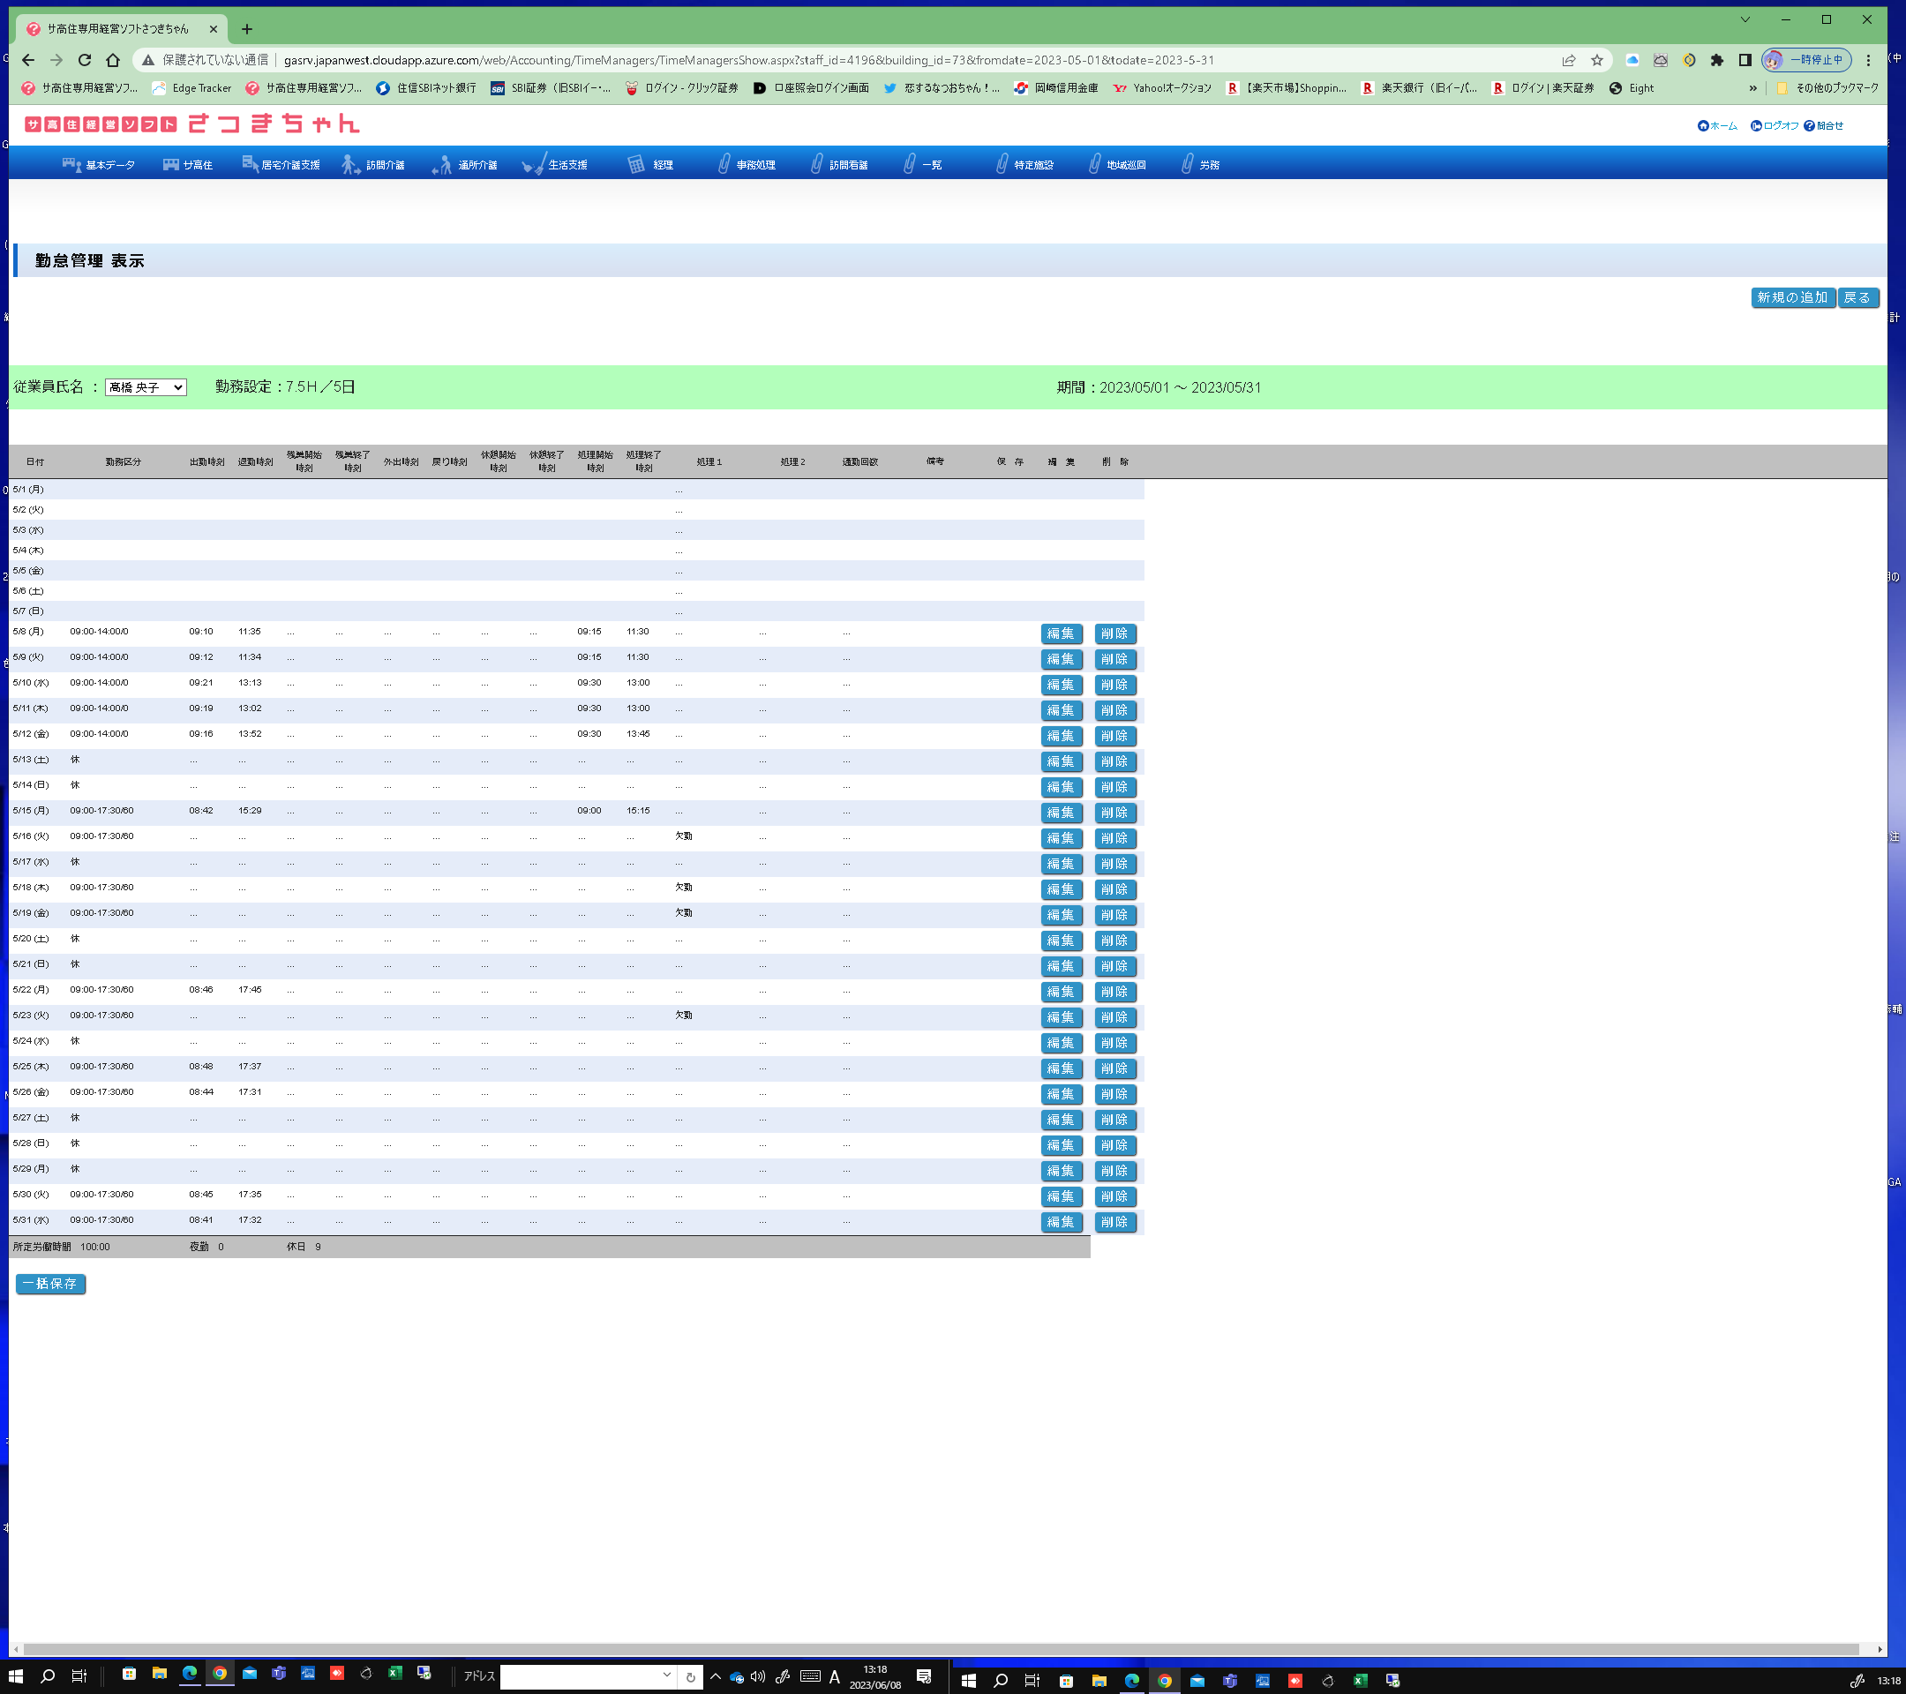This screenshot has height=1694, width=1906.
Task: Bookmark this page with the star icon
Action: [x=1596, y=61]
